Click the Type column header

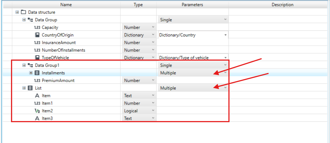coord(138,5)
